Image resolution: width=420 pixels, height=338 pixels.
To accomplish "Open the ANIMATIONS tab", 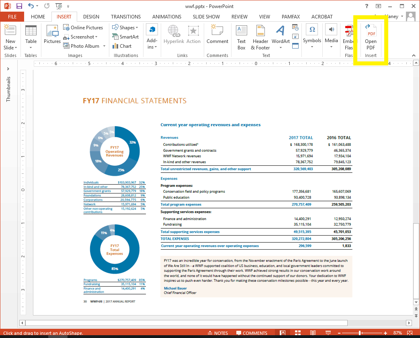I will point(167,16).
